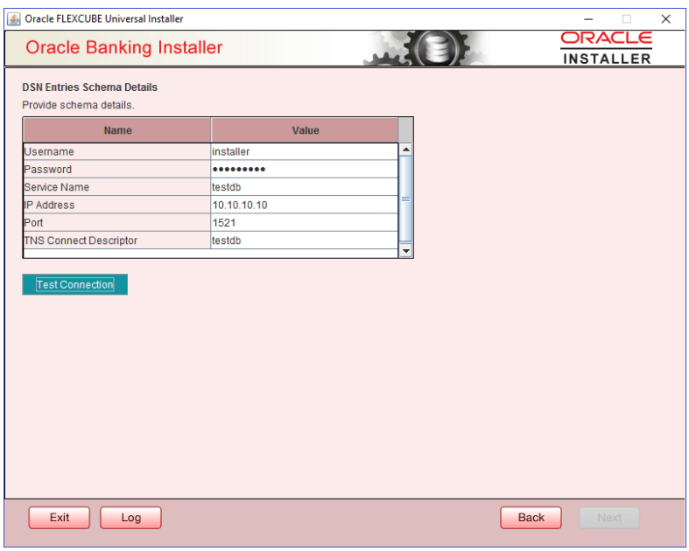The width and height of the screenshot is (689, 551).
Task: Select the IP Address row label
Action: click(x=117, y=205)
